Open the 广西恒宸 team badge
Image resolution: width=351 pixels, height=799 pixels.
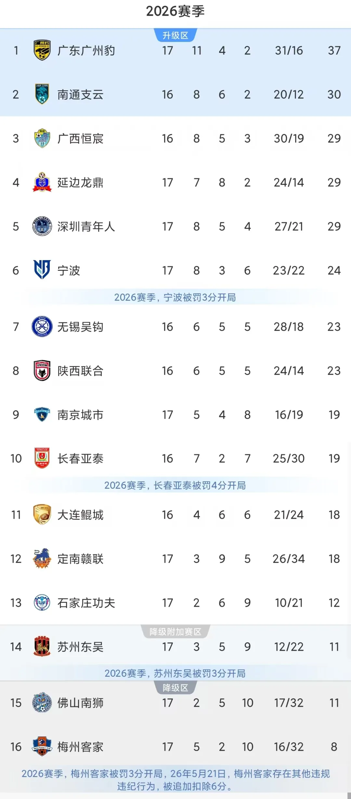click(42, 138)
